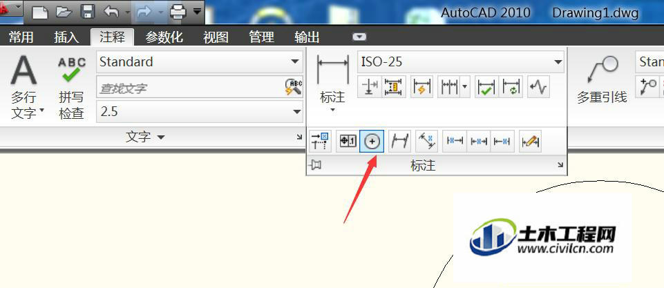Open the 标注 panel dialog launcher arrow

pyautogui.click(x=560, y=165)
